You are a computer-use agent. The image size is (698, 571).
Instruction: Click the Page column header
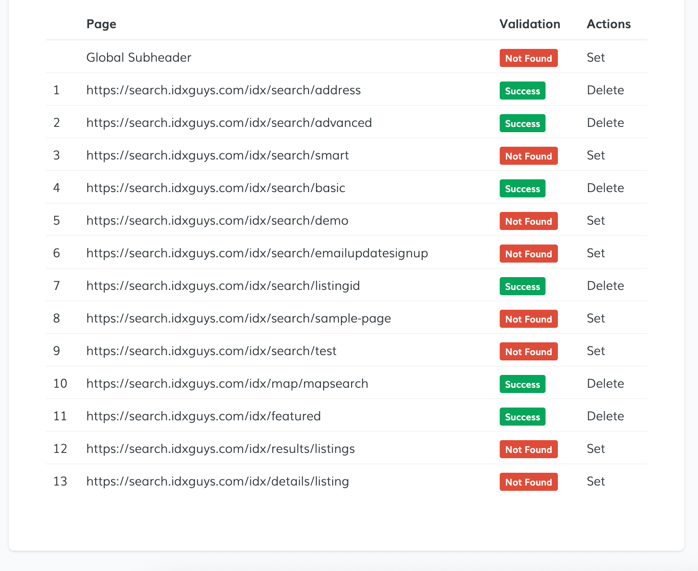click(x=101, y=24)
